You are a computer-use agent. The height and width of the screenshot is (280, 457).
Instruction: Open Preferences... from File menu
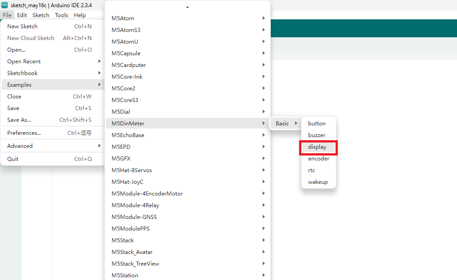(x=53, y=133)
